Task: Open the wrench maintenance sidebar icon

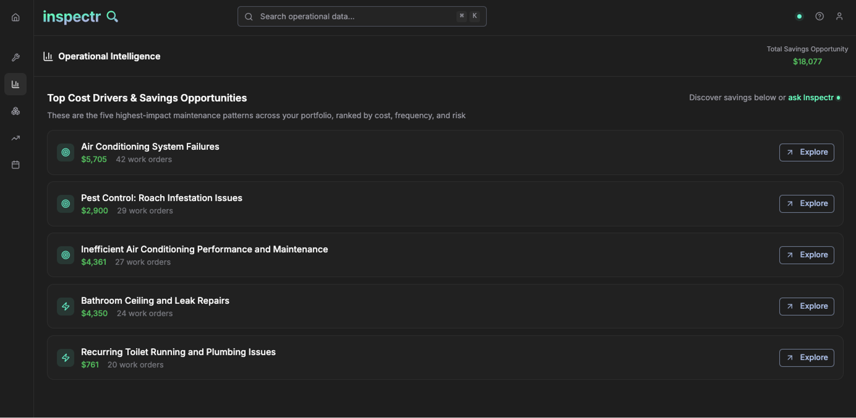Action: [x=16, y=57]
